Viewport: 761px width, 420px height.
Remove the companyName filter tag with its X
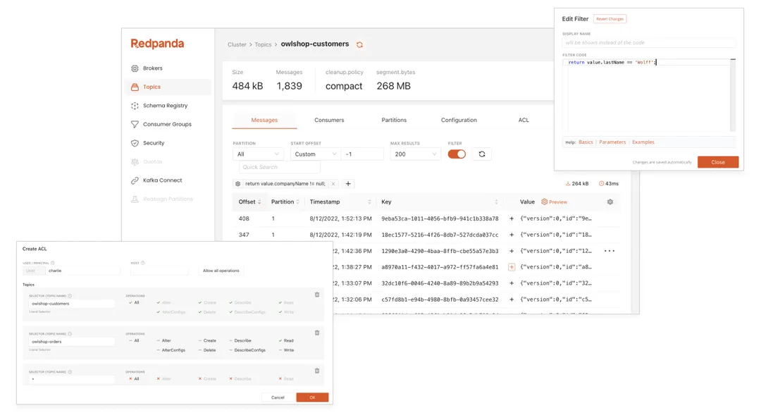point(333,184)
